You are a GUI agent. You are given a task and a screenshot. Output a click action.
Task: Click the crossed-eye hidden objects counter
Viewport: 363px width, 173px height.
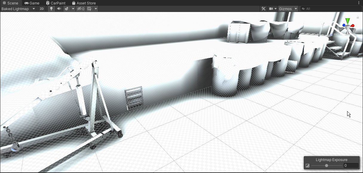pos(80,9)
